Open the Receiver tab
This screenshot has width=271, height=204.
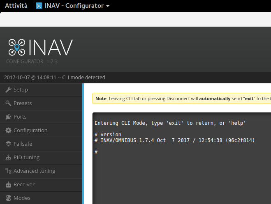(41, 185)
